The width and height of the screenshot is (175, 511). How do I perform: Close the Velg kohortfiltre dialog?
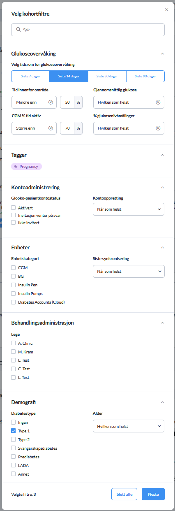coord(166,9)
